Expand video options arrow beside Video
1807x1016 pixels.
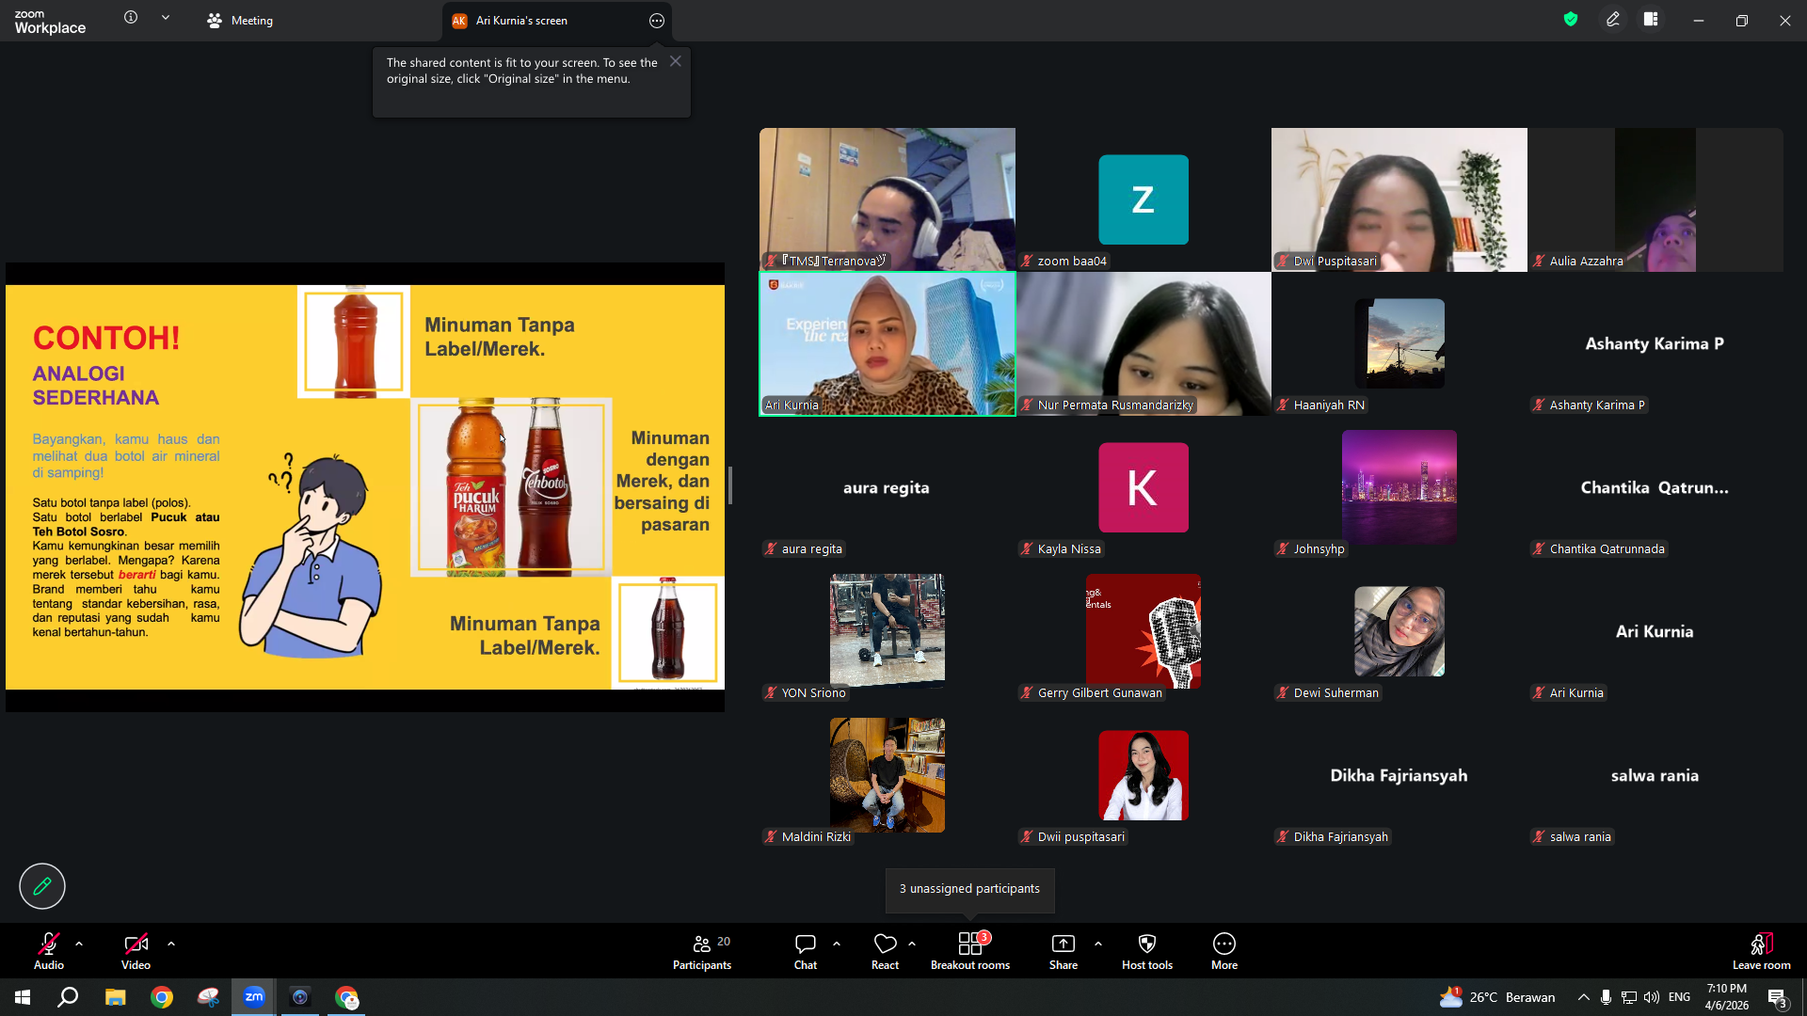tap(171, 944)
